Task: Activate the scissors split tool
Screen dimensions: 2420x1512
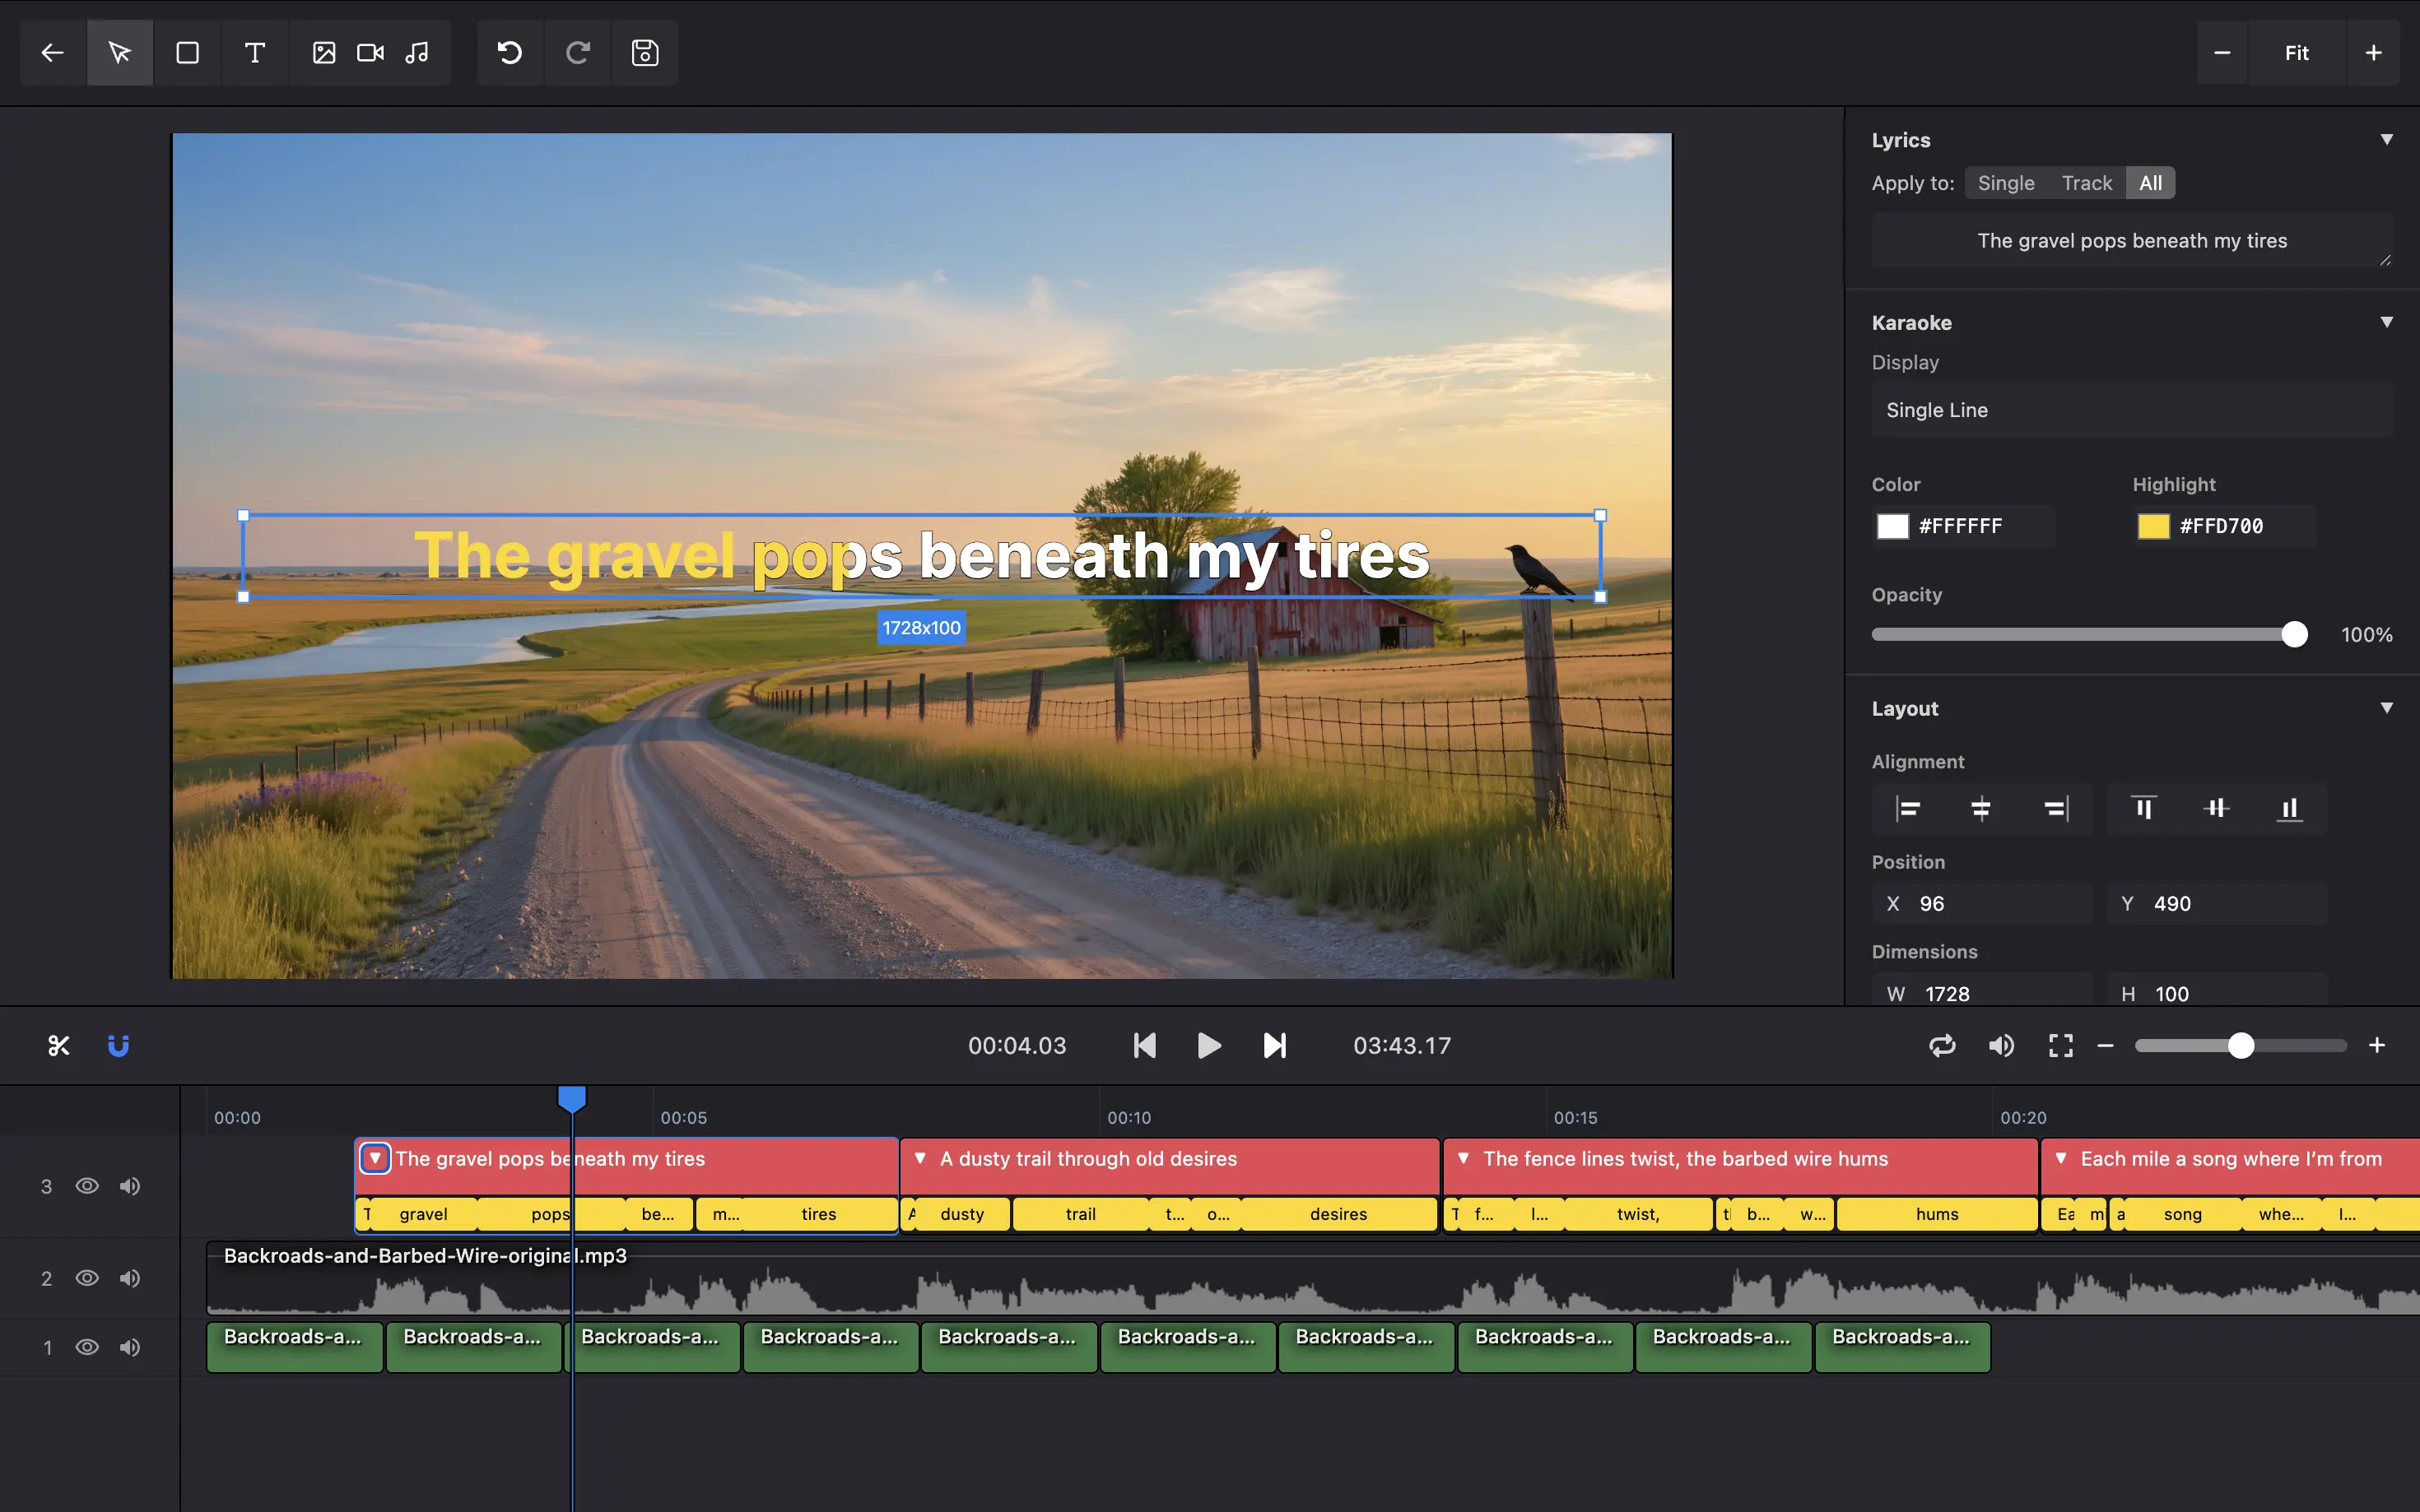Action: pyautogui.click(x=59, y=1046)
